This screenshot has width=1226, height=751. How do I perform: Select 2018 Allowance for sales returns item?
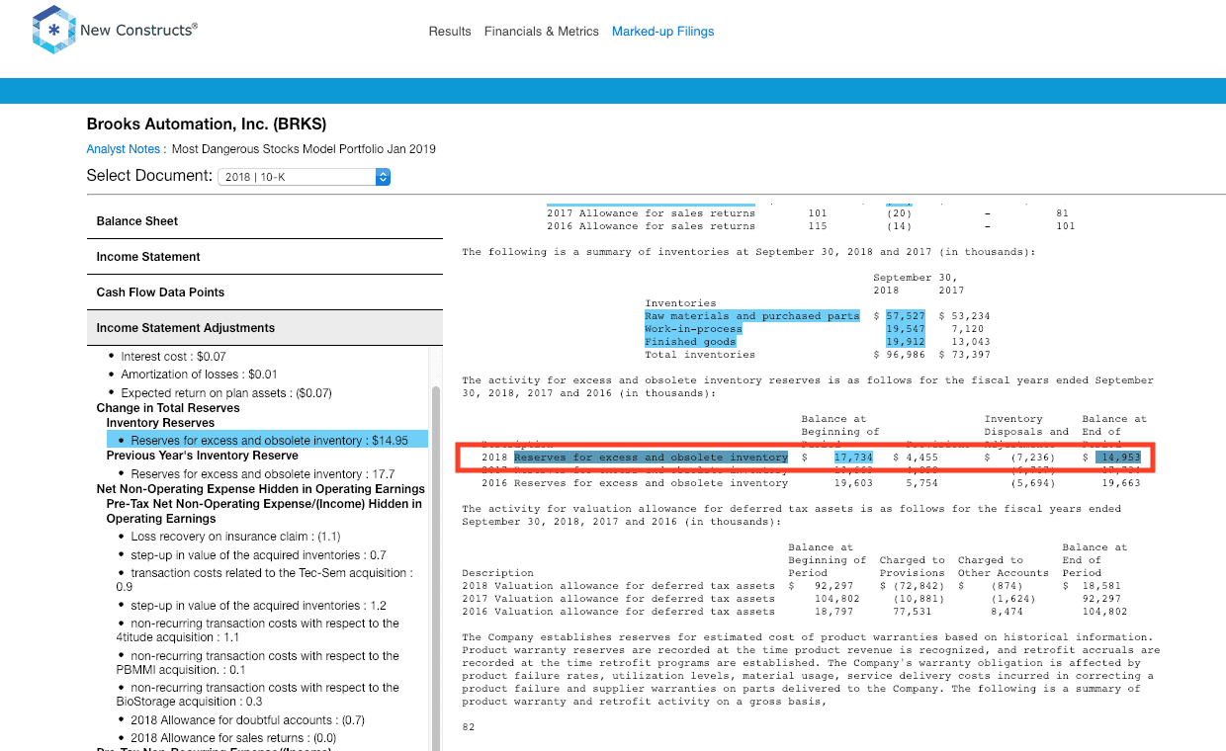233,738
